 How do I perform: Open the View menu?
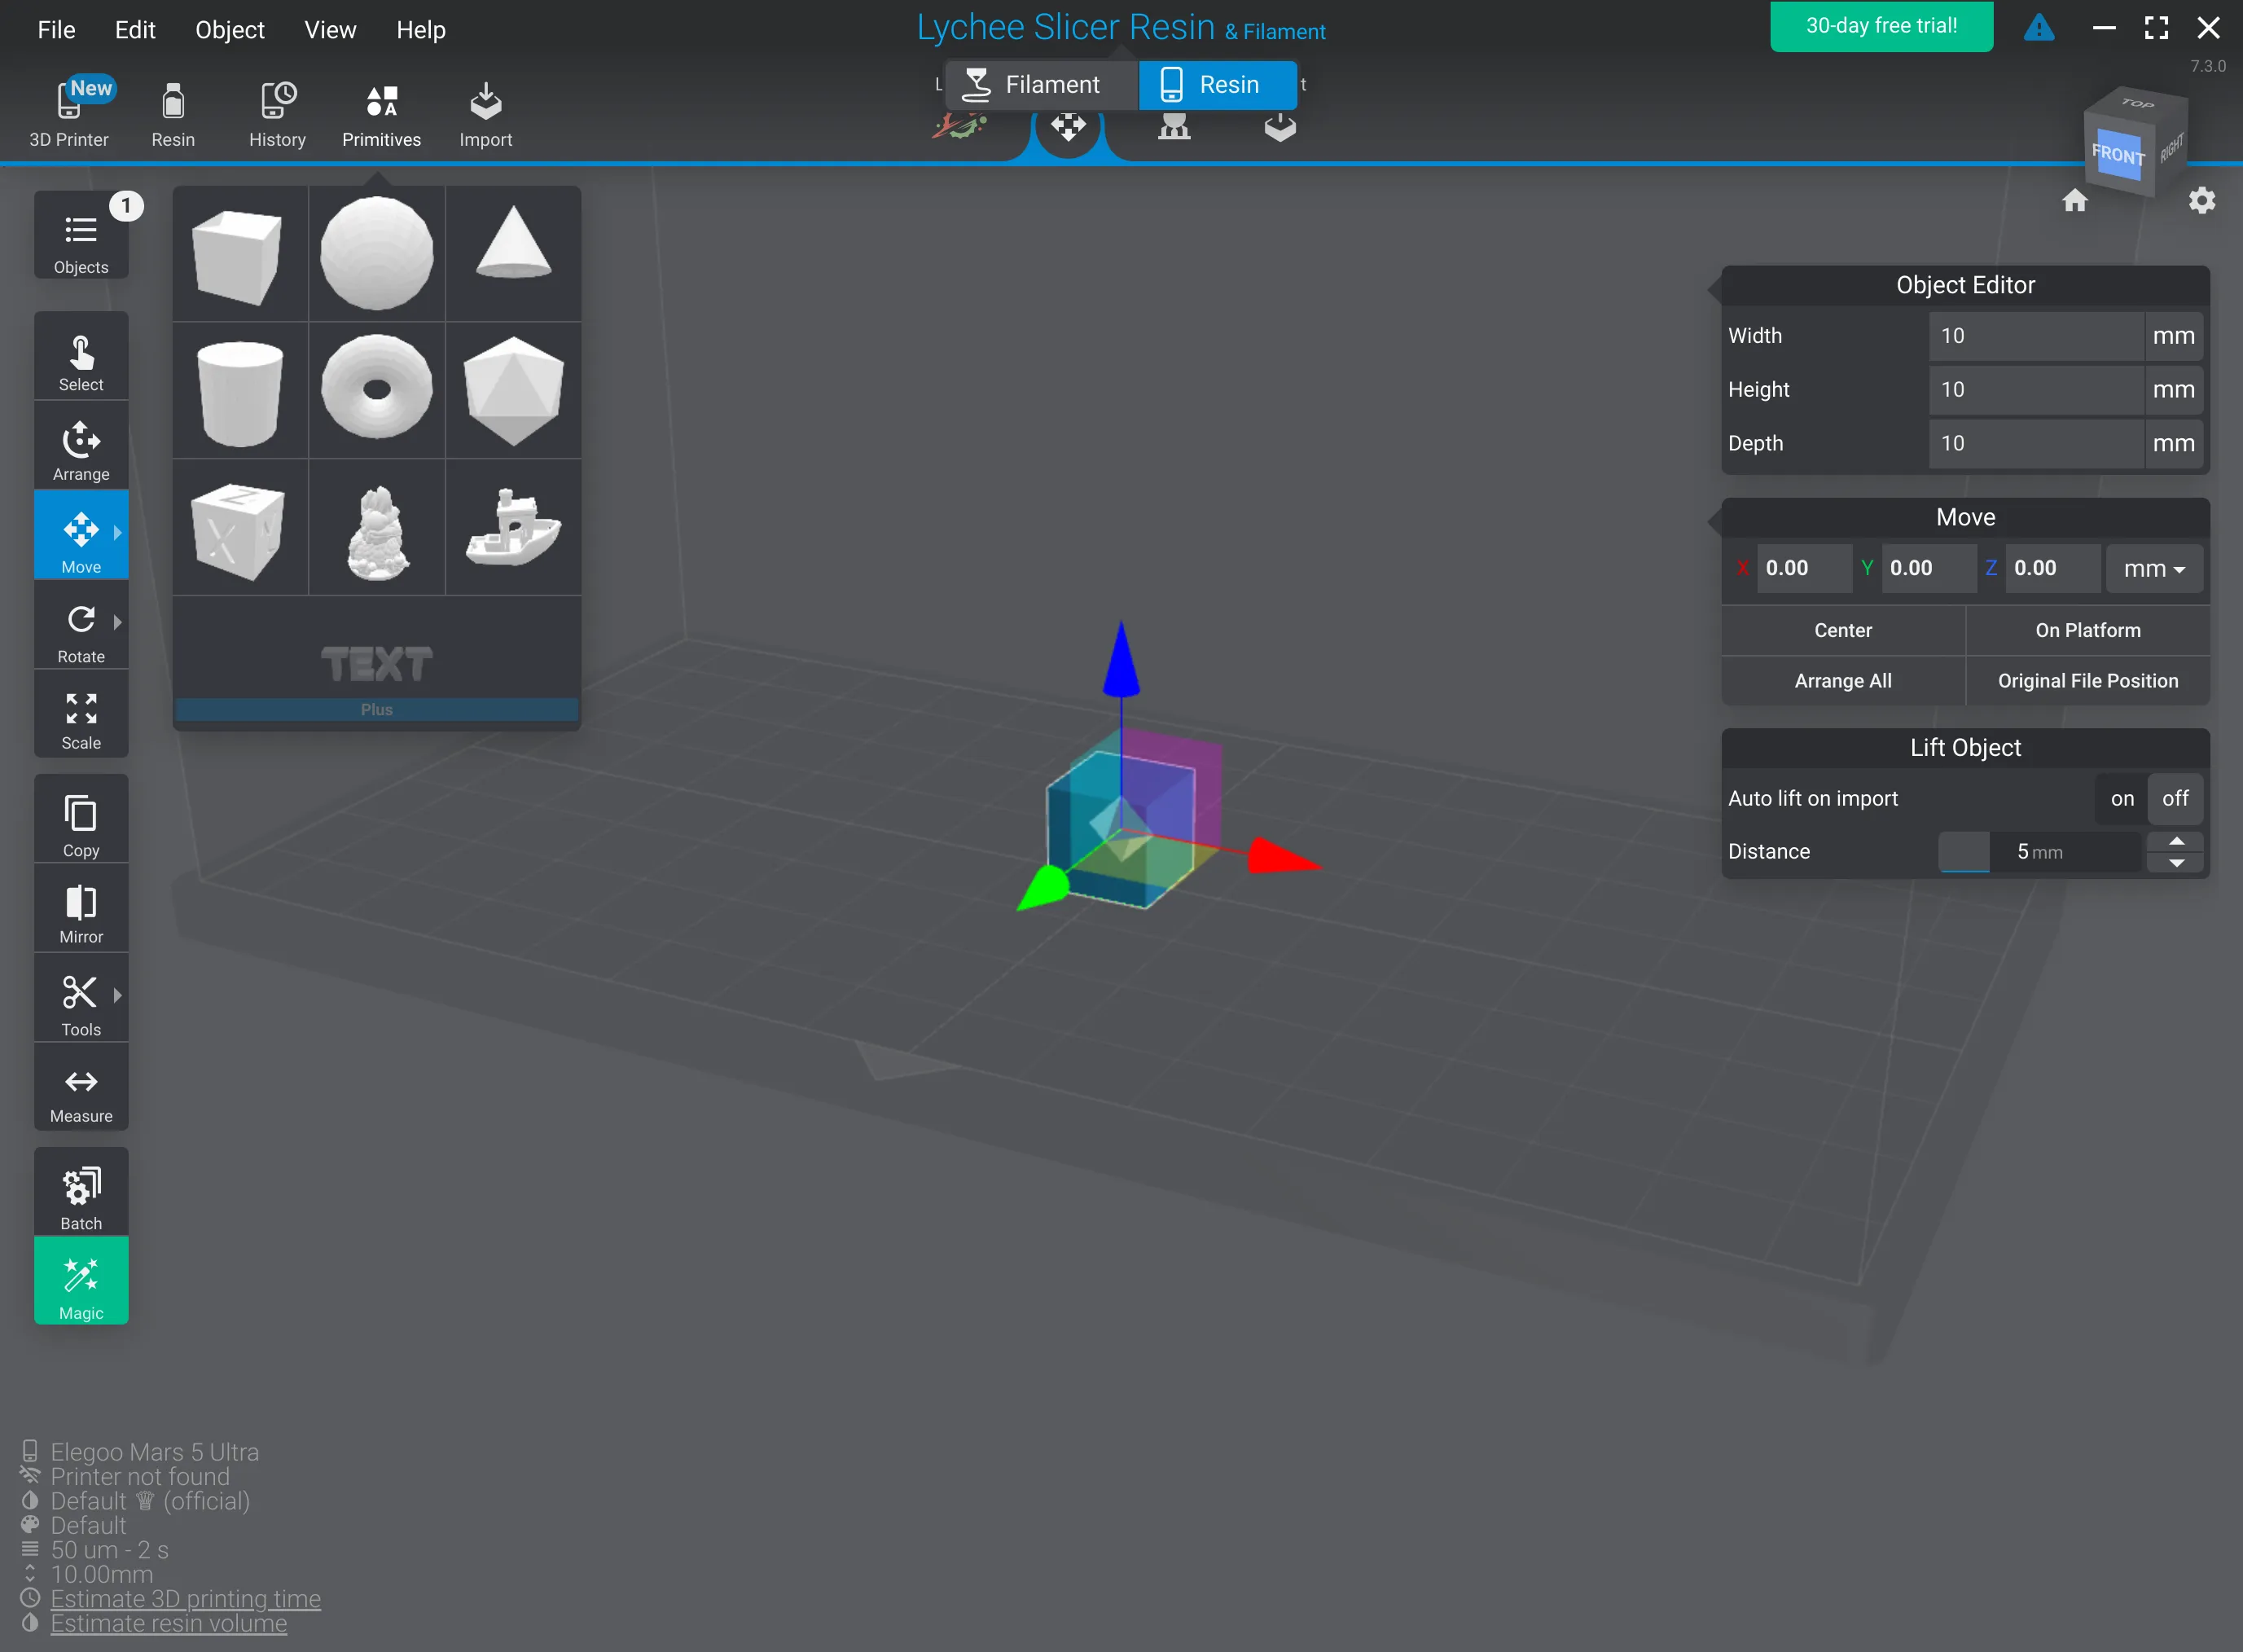(x=330, y=30)
